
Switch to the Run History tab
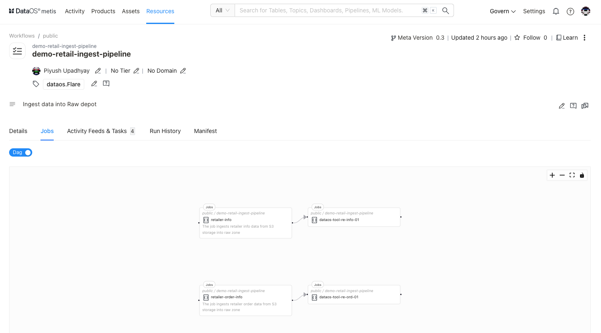coord(165,131)
